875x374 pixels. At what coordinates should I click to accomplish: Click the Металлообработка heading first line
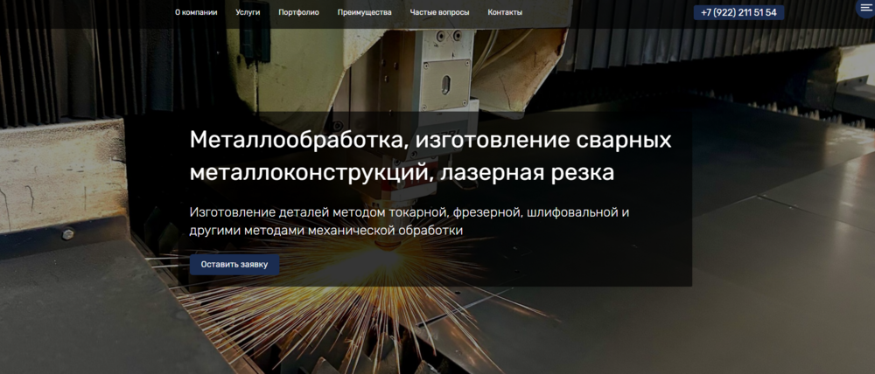[430, 140]
